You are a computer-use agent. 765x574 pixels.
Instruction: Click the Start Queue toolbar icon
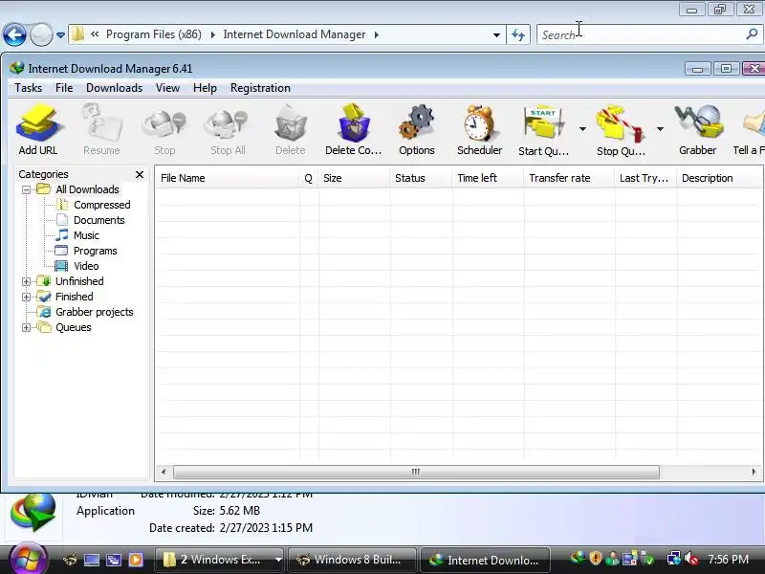pyautogui.click(x=543, y=129)
